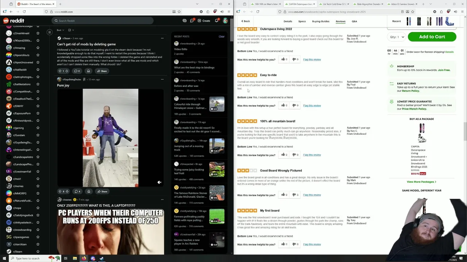Click the Windows Start button

point(4,258)
